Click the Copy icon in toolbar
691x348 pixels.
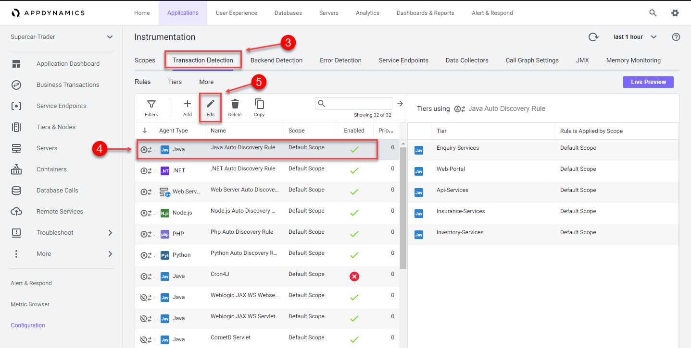click(x=259, y=104)
